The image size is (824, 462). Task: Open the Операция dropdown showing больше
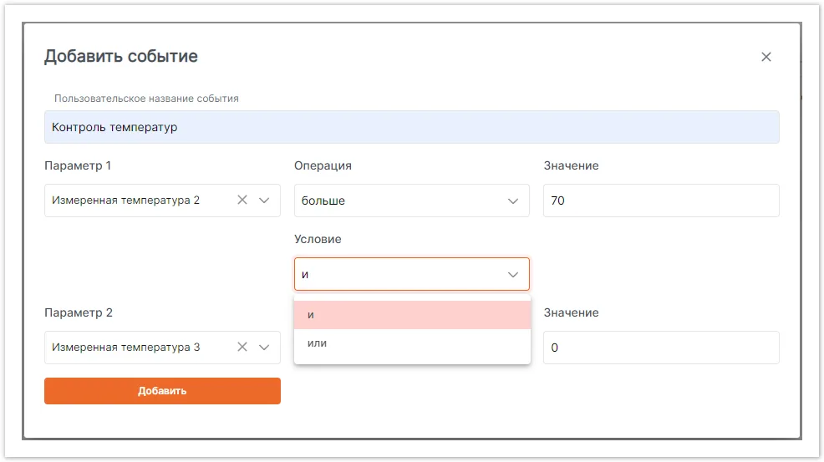[411, 201]
